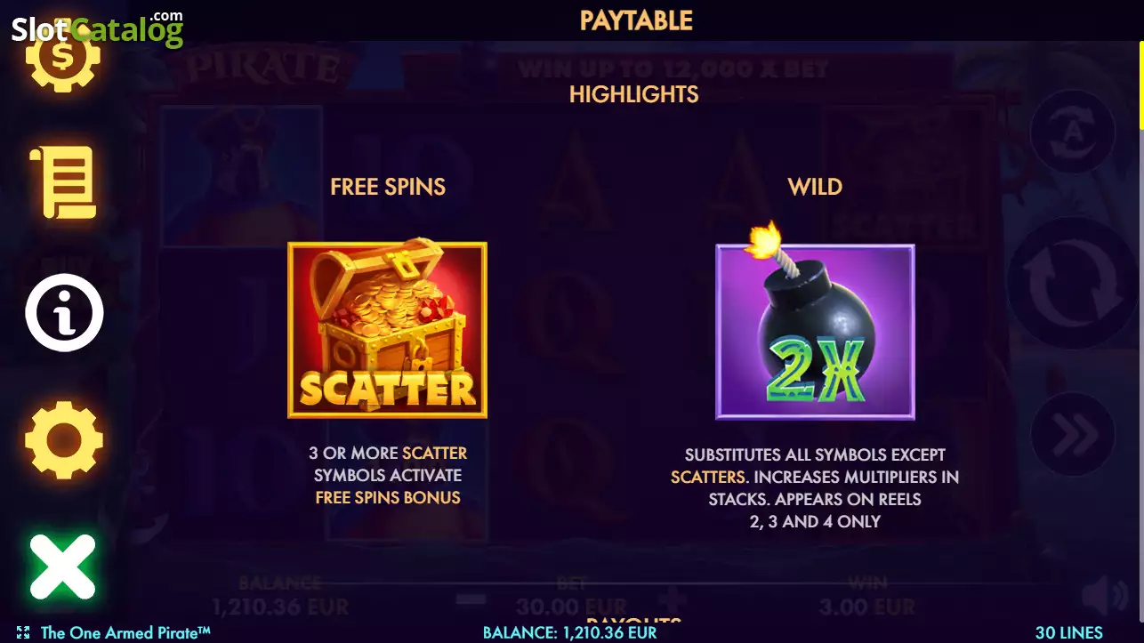Click the 2X bomb Wild symbol

coord(815,331)
